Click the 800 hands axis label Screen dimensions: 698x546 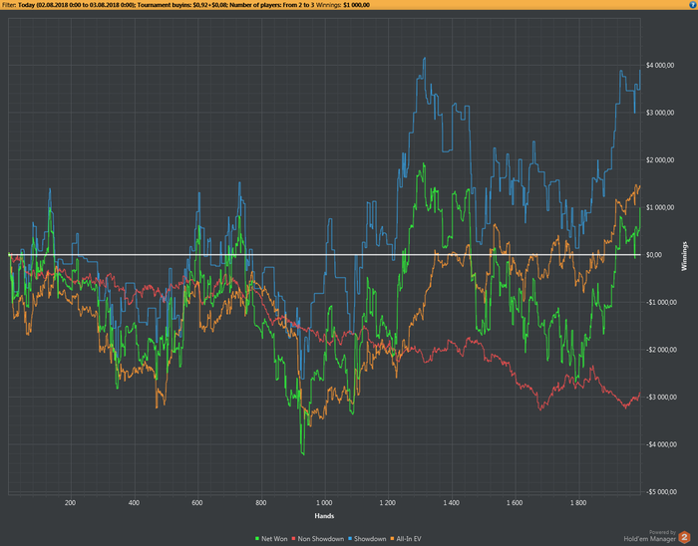point(261,503)
